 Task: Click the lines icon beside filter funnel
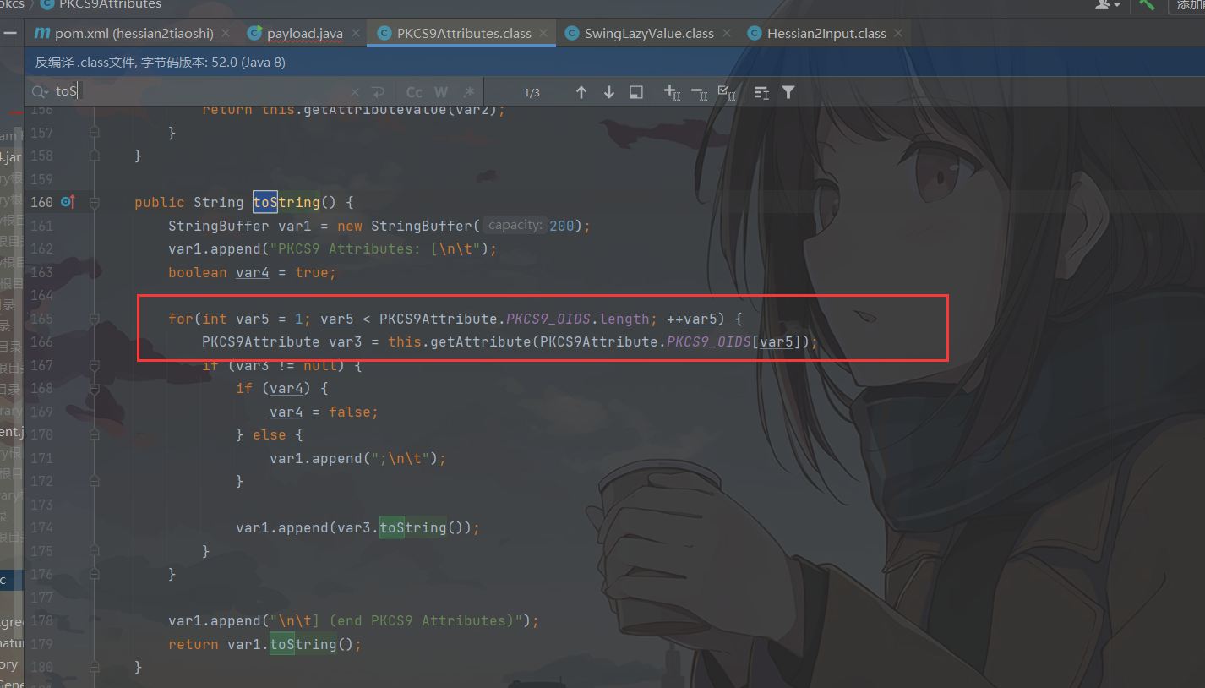(x=761, y=92)
